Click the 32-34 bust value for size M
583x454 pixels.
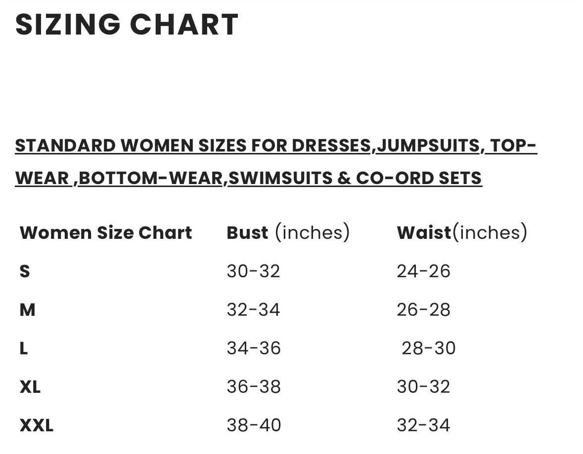(253, 310)
